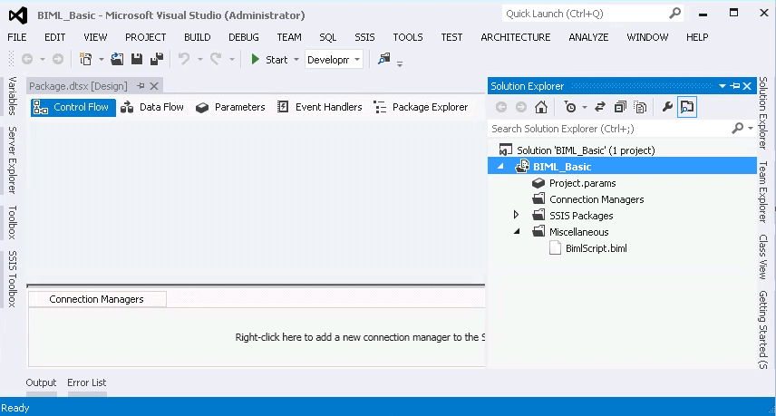Click the Start debugging button
Screen dimensions: 776x416
pos(270,59)
